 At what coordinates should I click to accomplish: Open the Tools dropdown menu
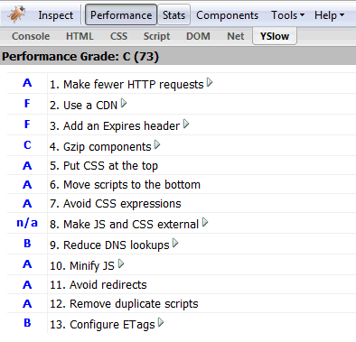288,15
